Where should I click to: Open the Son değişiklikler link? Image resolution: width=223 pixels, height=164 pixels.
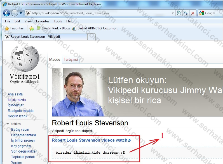[24, 151]
